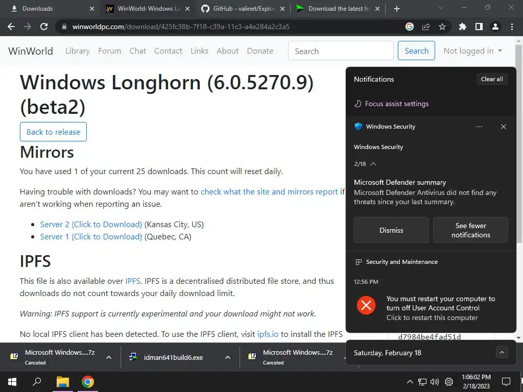The height and width of the screenshot is (392, 523).
Task: Switch to the GitHub valinet tab
Action: (x=243, y=9)
